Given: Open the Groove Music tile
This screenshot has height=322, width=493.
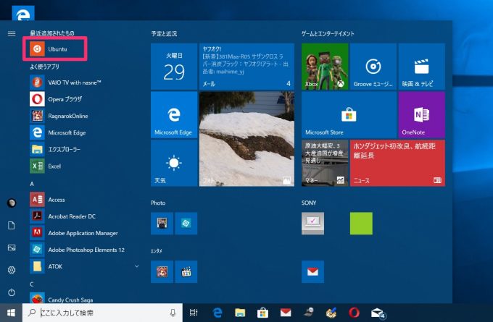Looking at the screenshot, I should tap(373, 67).
